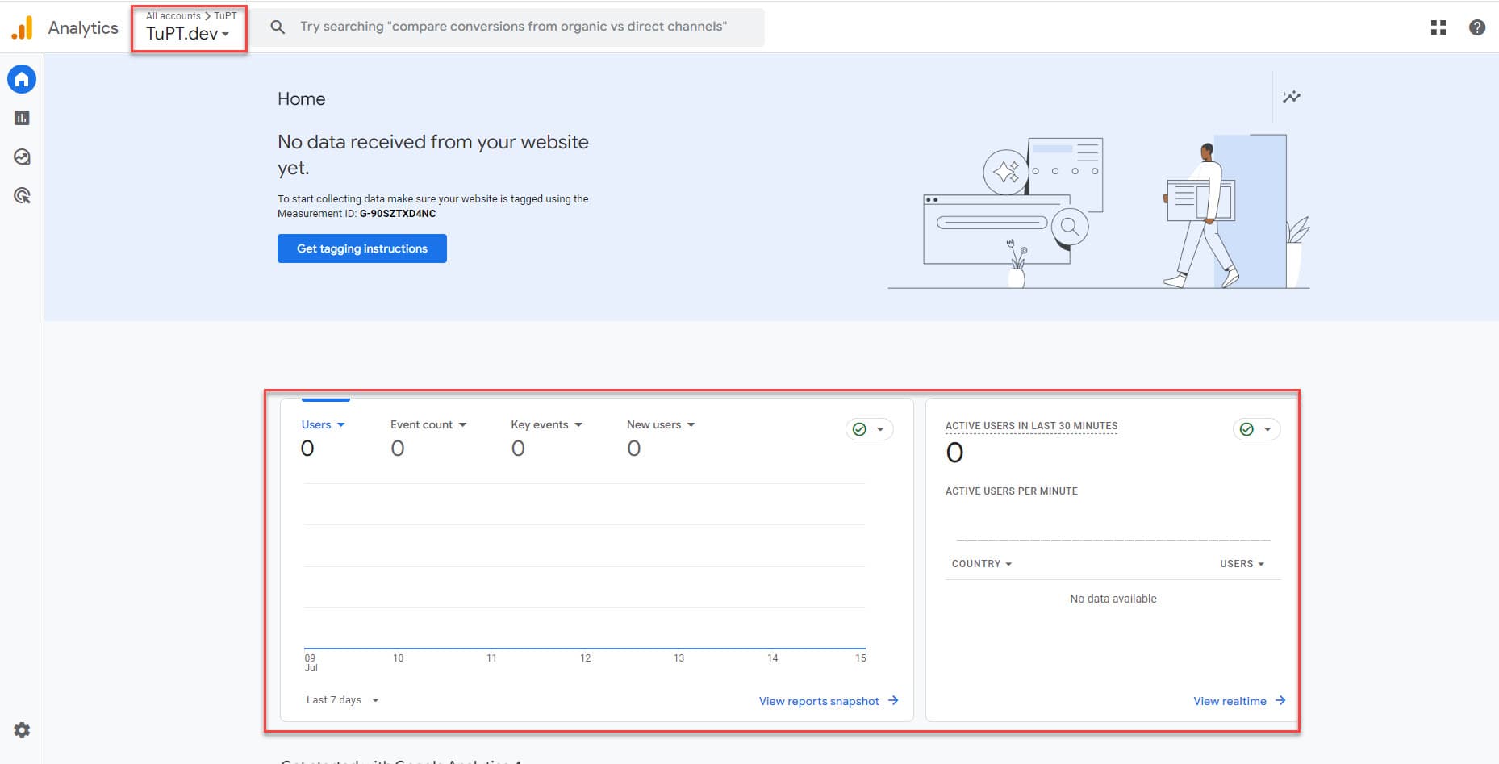The width and height of the screenshot is (1499, 764).
Task: Open the Advertising icon in sidebar
Action: tap(22, 195)
